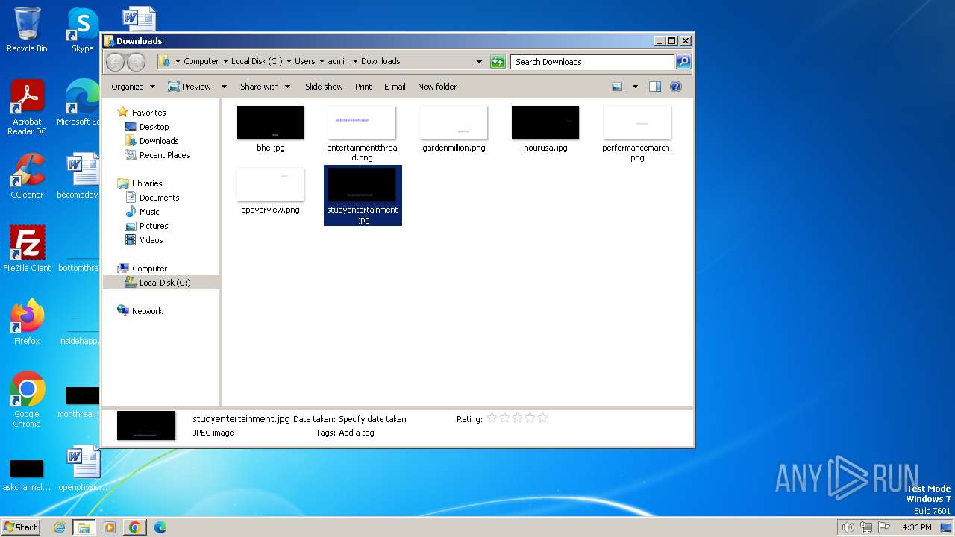The width and height of the screenshot is (955, 537).
Task: Click Windows Explorer taskbar button
Action: (84, 527)
